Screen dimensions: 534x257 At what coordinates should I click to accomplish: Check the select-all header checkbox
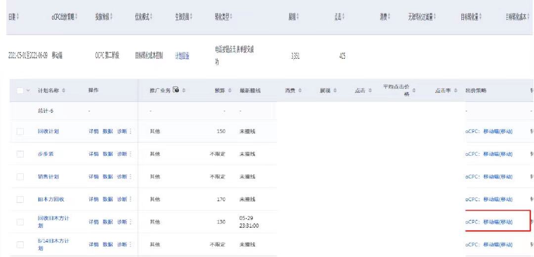coord(20,90)
